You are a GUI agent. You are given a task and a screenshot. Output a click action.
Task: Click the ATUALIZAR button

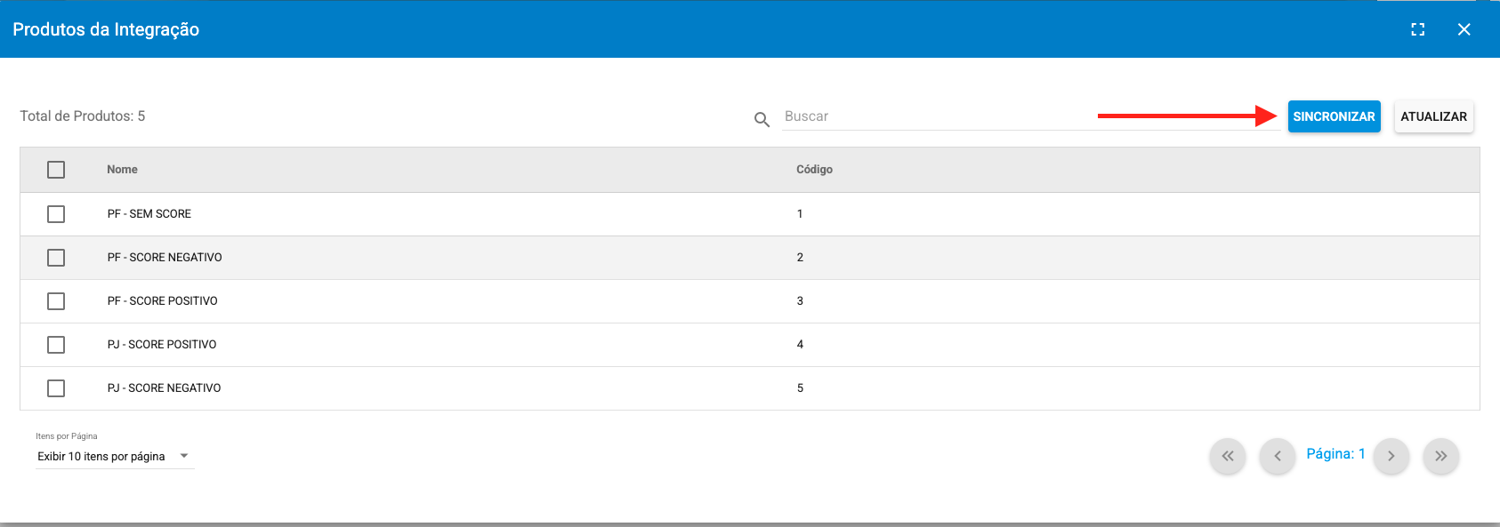[1433, 116]
